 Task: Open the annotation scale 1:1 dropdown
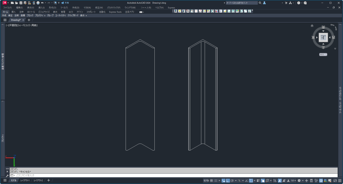point(294,181)
